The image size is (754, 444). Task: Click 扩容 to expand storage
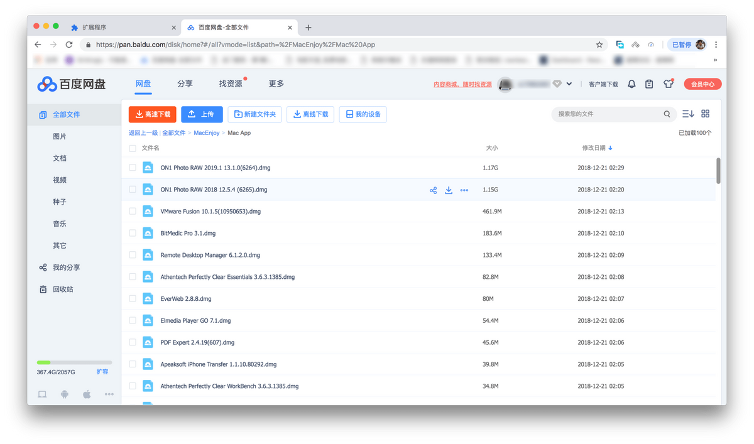click(102, 372)
